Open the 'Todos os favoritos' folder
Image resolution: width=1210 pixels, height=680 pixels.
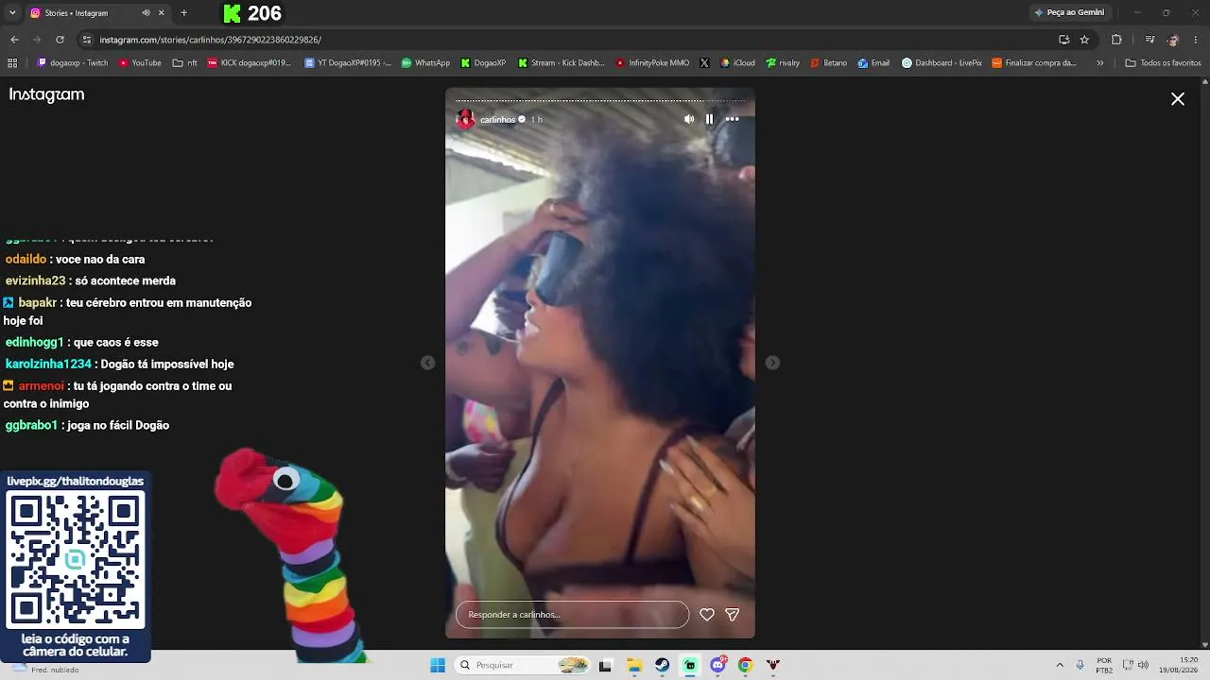(x=1163, y=63)
